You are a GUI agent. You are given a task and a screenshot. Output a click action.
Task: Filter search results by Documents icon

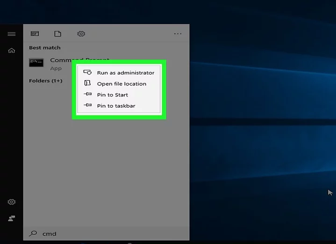[x=57, y=34]
